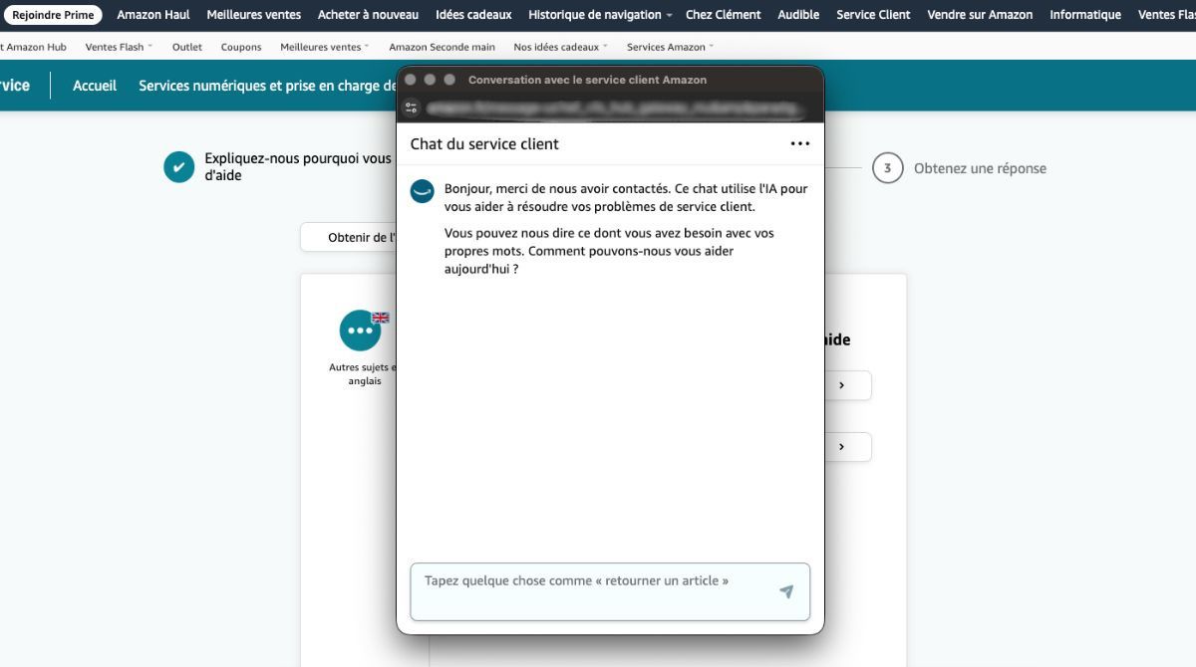Click the send message paper plane icon
Image resolution: width=1196 pixels, height=667 pixels.
[x=786, y=591]
